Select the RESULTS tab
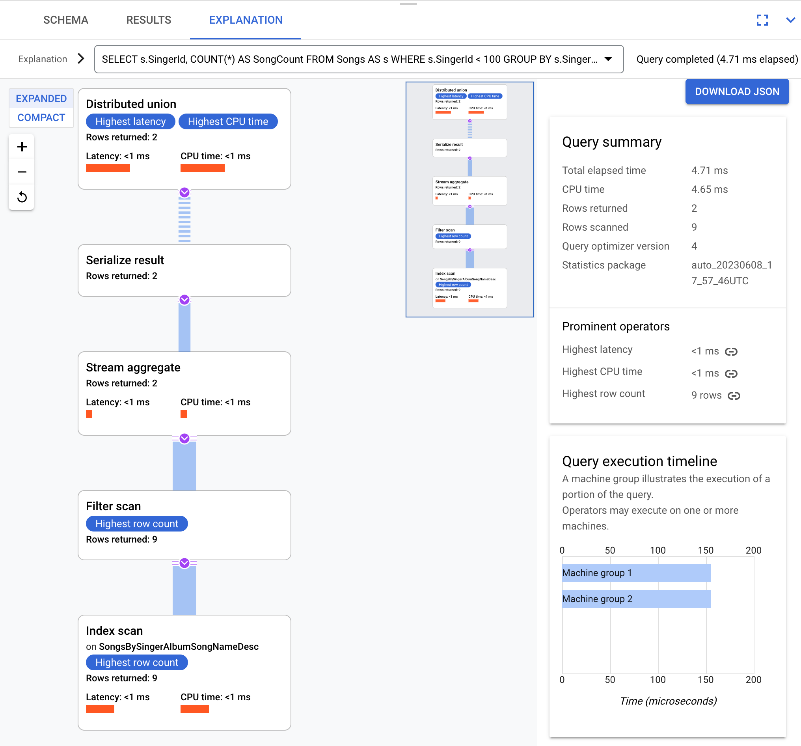Image resolution: width=801 pixels, height=746 pixels. click(x=149, y=20)
